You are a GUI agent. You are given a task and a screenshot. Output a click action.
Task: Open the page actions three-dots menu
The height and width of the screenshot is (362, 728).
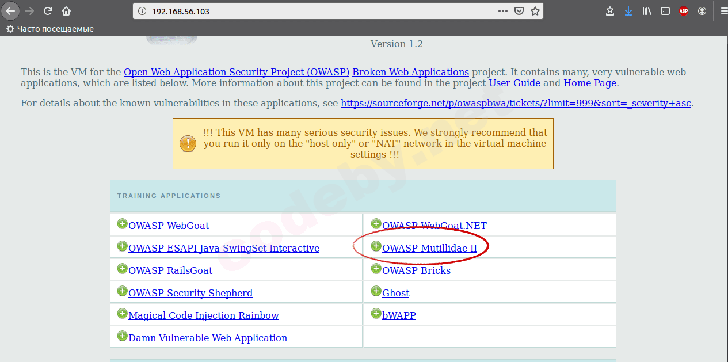click(x=503, y=11)
